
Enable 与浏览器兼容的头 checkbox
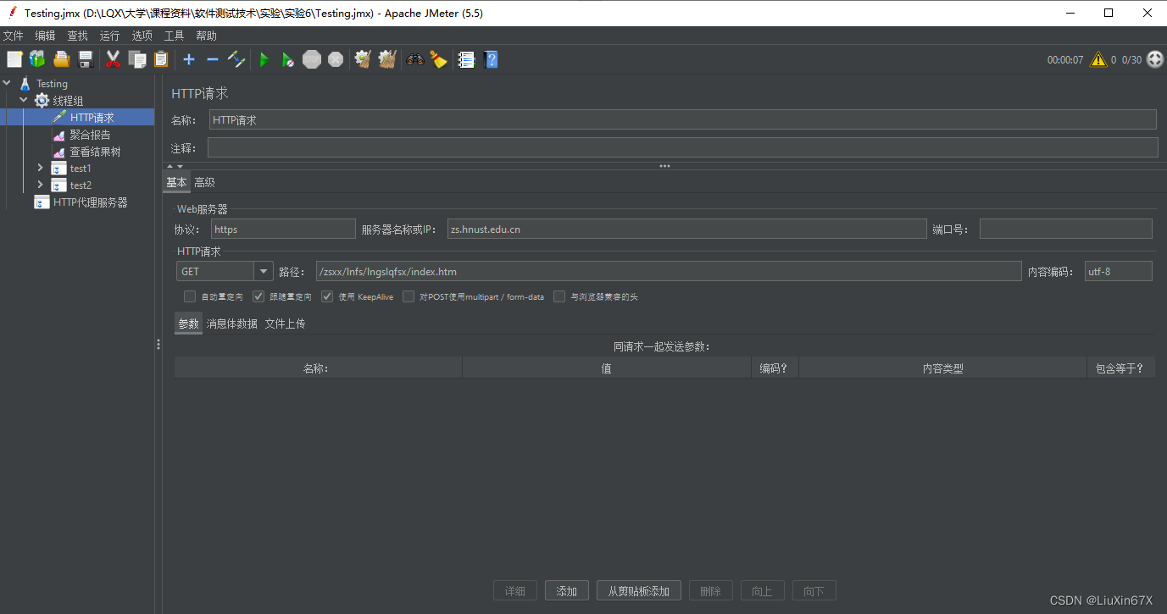tap(559, 296)
